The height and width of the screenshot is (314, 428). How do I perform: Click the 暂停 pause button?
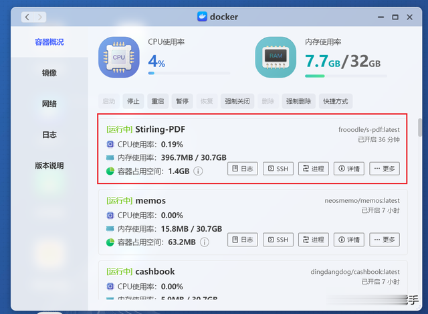coord(183,101)
